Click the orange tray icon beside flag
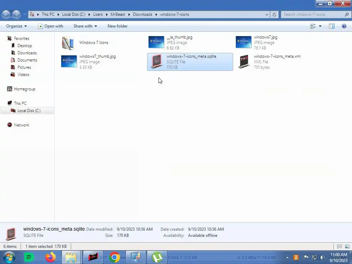The image size is (352, 264). click(296, 257)
